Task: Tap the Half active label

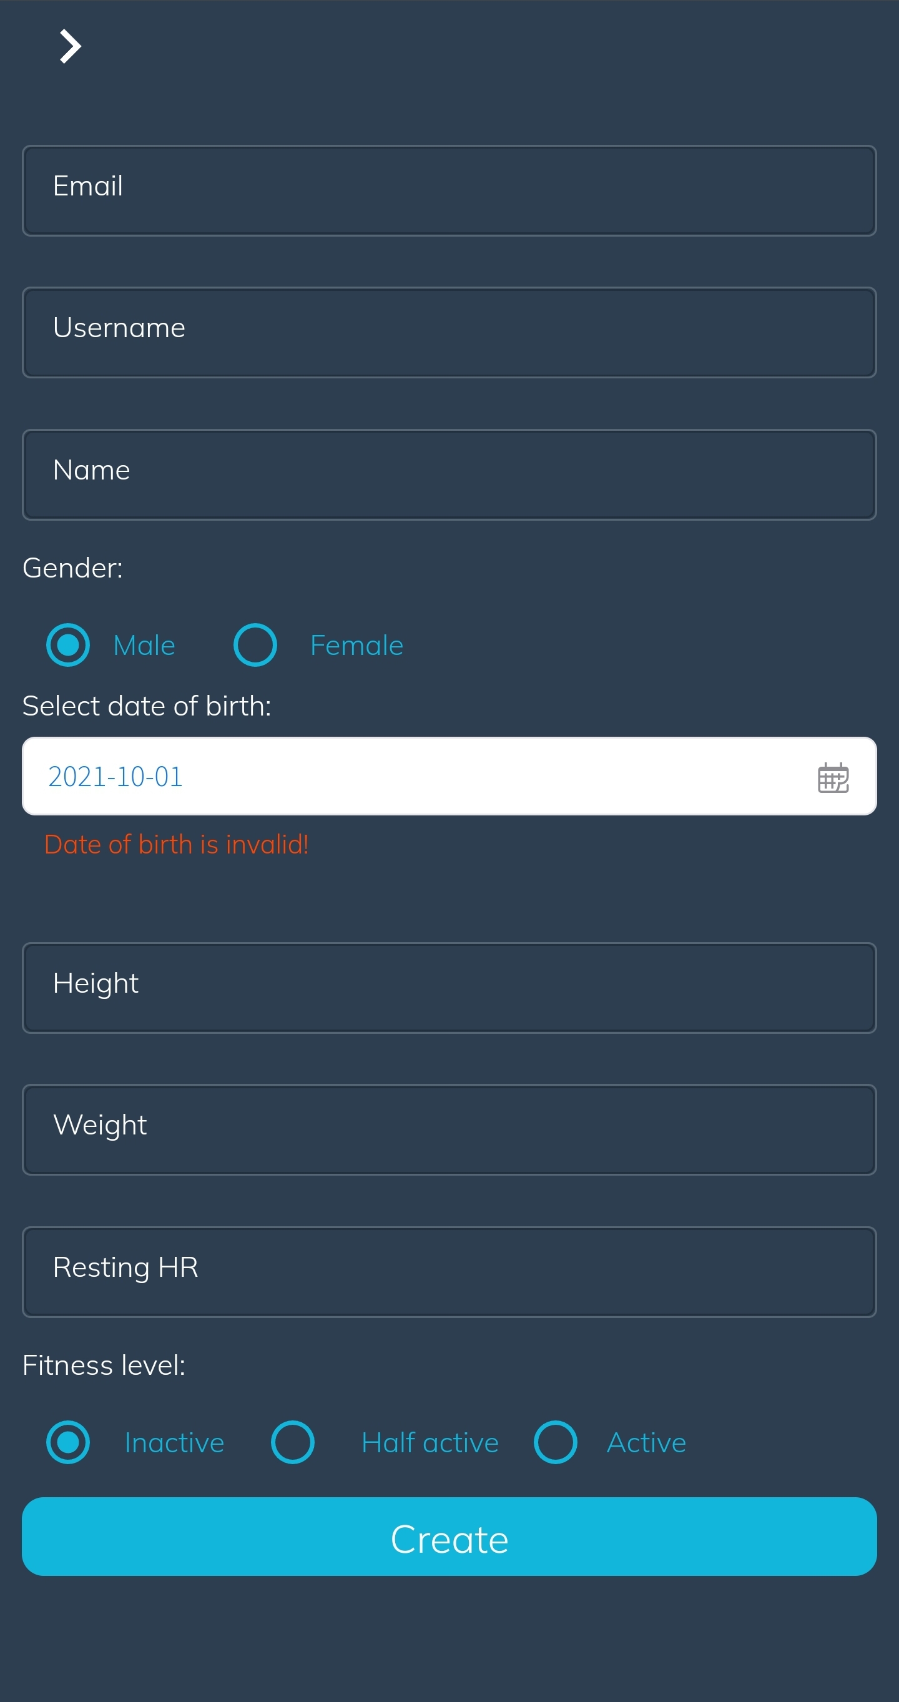Action: coord(430,1442)
